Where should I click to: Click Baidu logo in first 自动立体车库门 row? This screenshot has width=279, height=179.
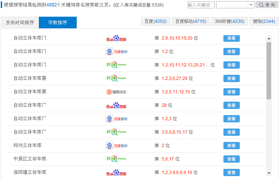(x=116, y=38)
